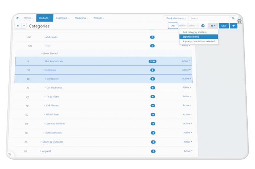
Task: Expand the Cell Phones category
Action: [x=44, y=106]
